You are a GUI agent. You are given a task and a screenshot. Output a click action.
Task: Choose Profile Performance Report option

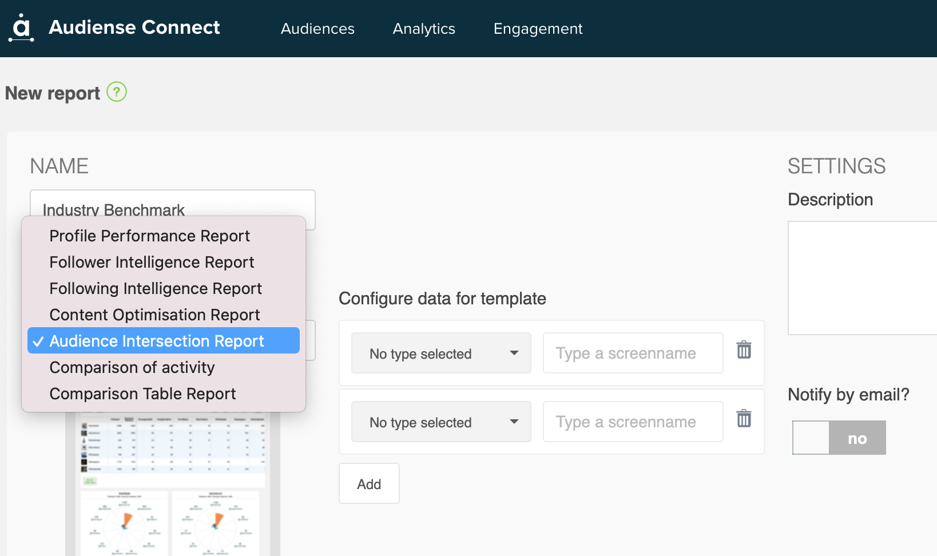click(164, 236)
